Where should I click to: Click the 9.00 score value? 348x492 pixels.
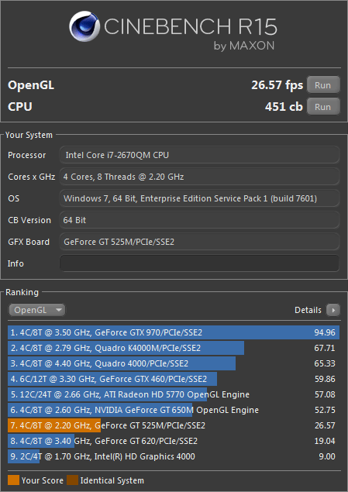[327, 456]
